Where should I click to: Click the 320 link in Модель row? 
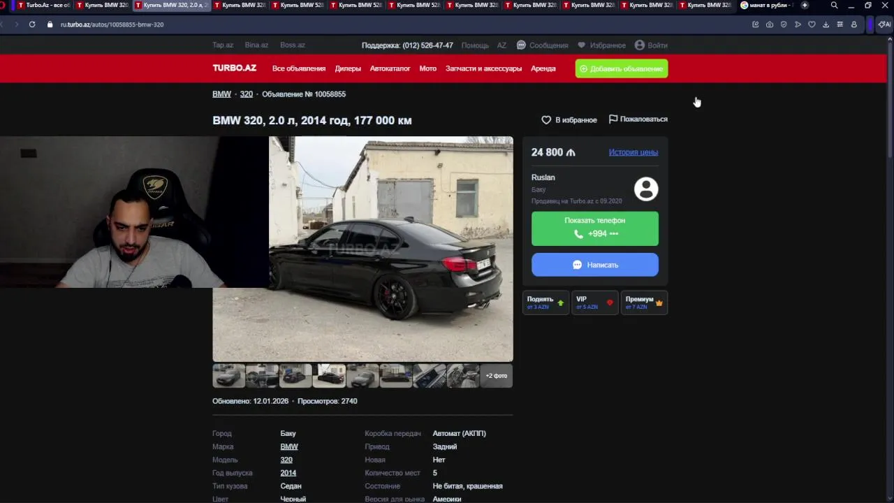click(286, 460)
